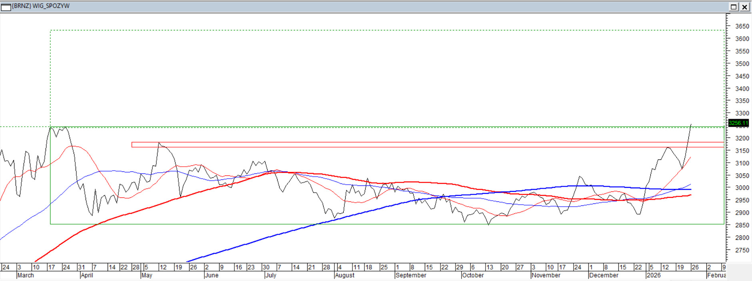The height and width of the screenshot is (281, 752).
Task: Maximize the WIG_SPOZYW chart window
Action: pos(734,7)
